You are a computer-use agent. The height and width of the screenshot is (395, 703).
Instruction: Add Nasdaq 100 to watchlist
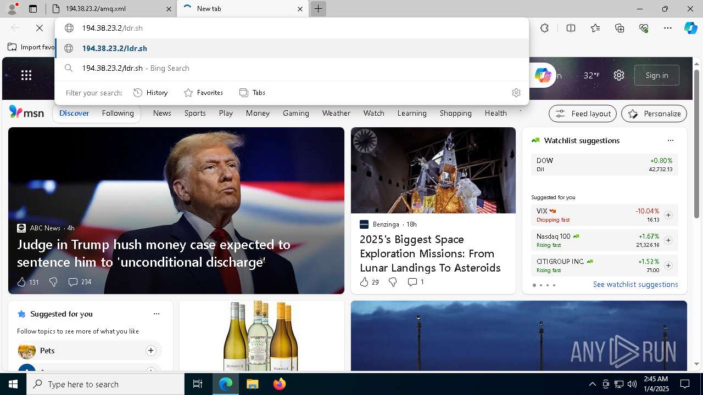pyautogui.click(x=668, y=240)
